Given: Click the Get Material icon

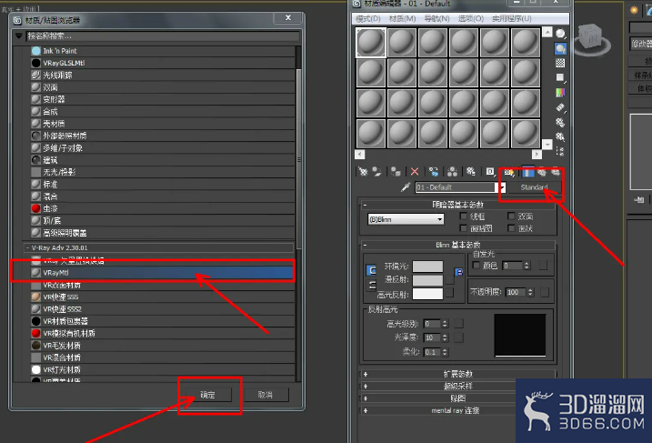Looking at the screenshot, I should click(x=364, y=171).
